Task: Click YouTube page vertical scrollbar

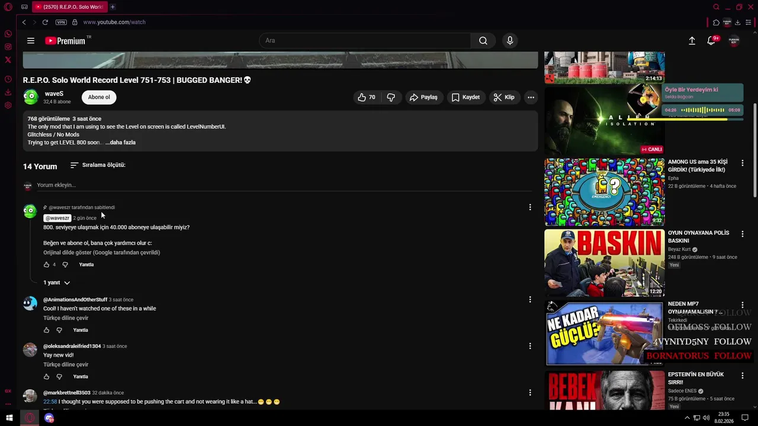Action: point(754,151)
